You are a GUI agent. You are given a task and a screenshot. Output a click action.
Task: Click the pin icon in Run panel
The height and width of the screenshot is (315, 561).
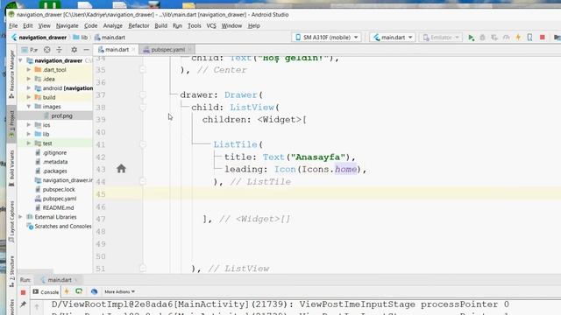24,304
